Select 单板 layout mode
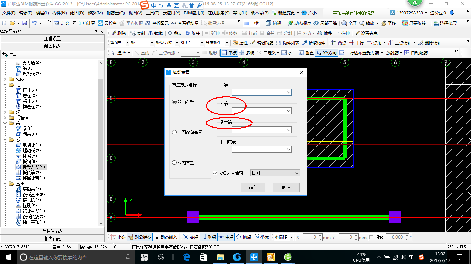The image size is (471, 264). point(229,53)
